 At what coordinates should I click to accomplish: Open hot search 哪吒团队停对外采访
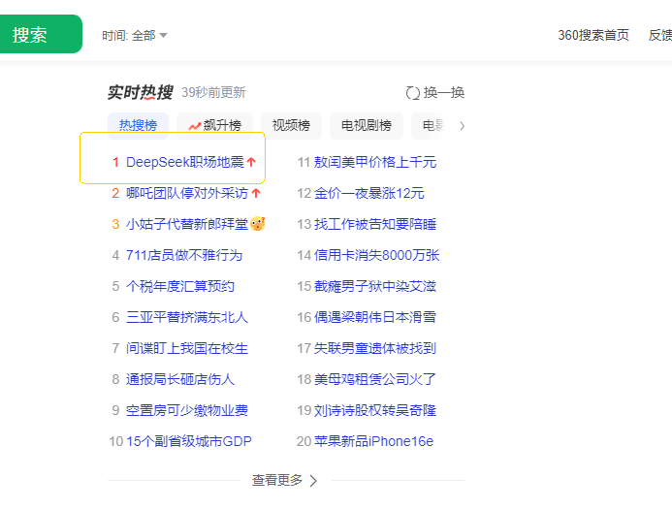click(187, 193)
